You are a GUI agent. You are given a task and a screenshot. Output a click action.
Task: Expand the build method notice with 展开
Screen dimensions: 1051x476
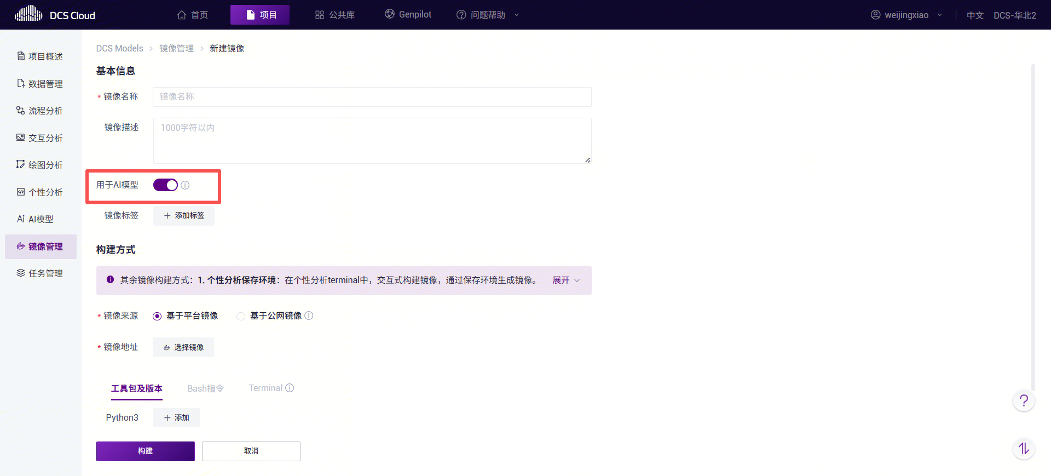[x=565, y=280]
